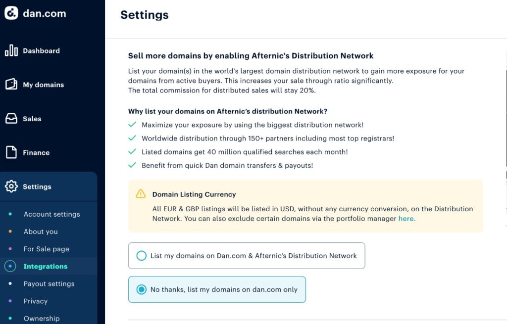Click the green bullet next to Account settings
The width and height of the screenshot is (507, 324).
10,214
